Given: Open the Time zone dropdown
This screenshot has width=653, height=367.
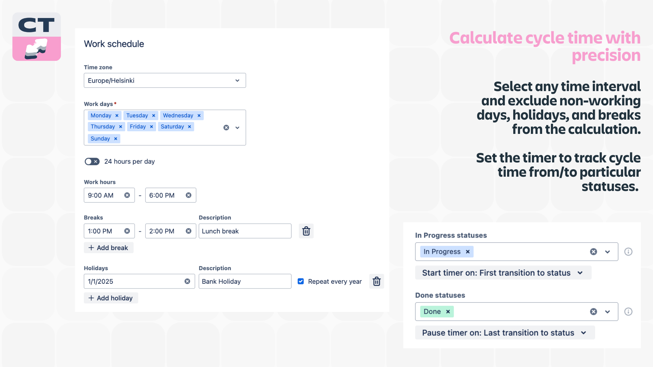Looking at the screenshot, I should tap(237, 80).
